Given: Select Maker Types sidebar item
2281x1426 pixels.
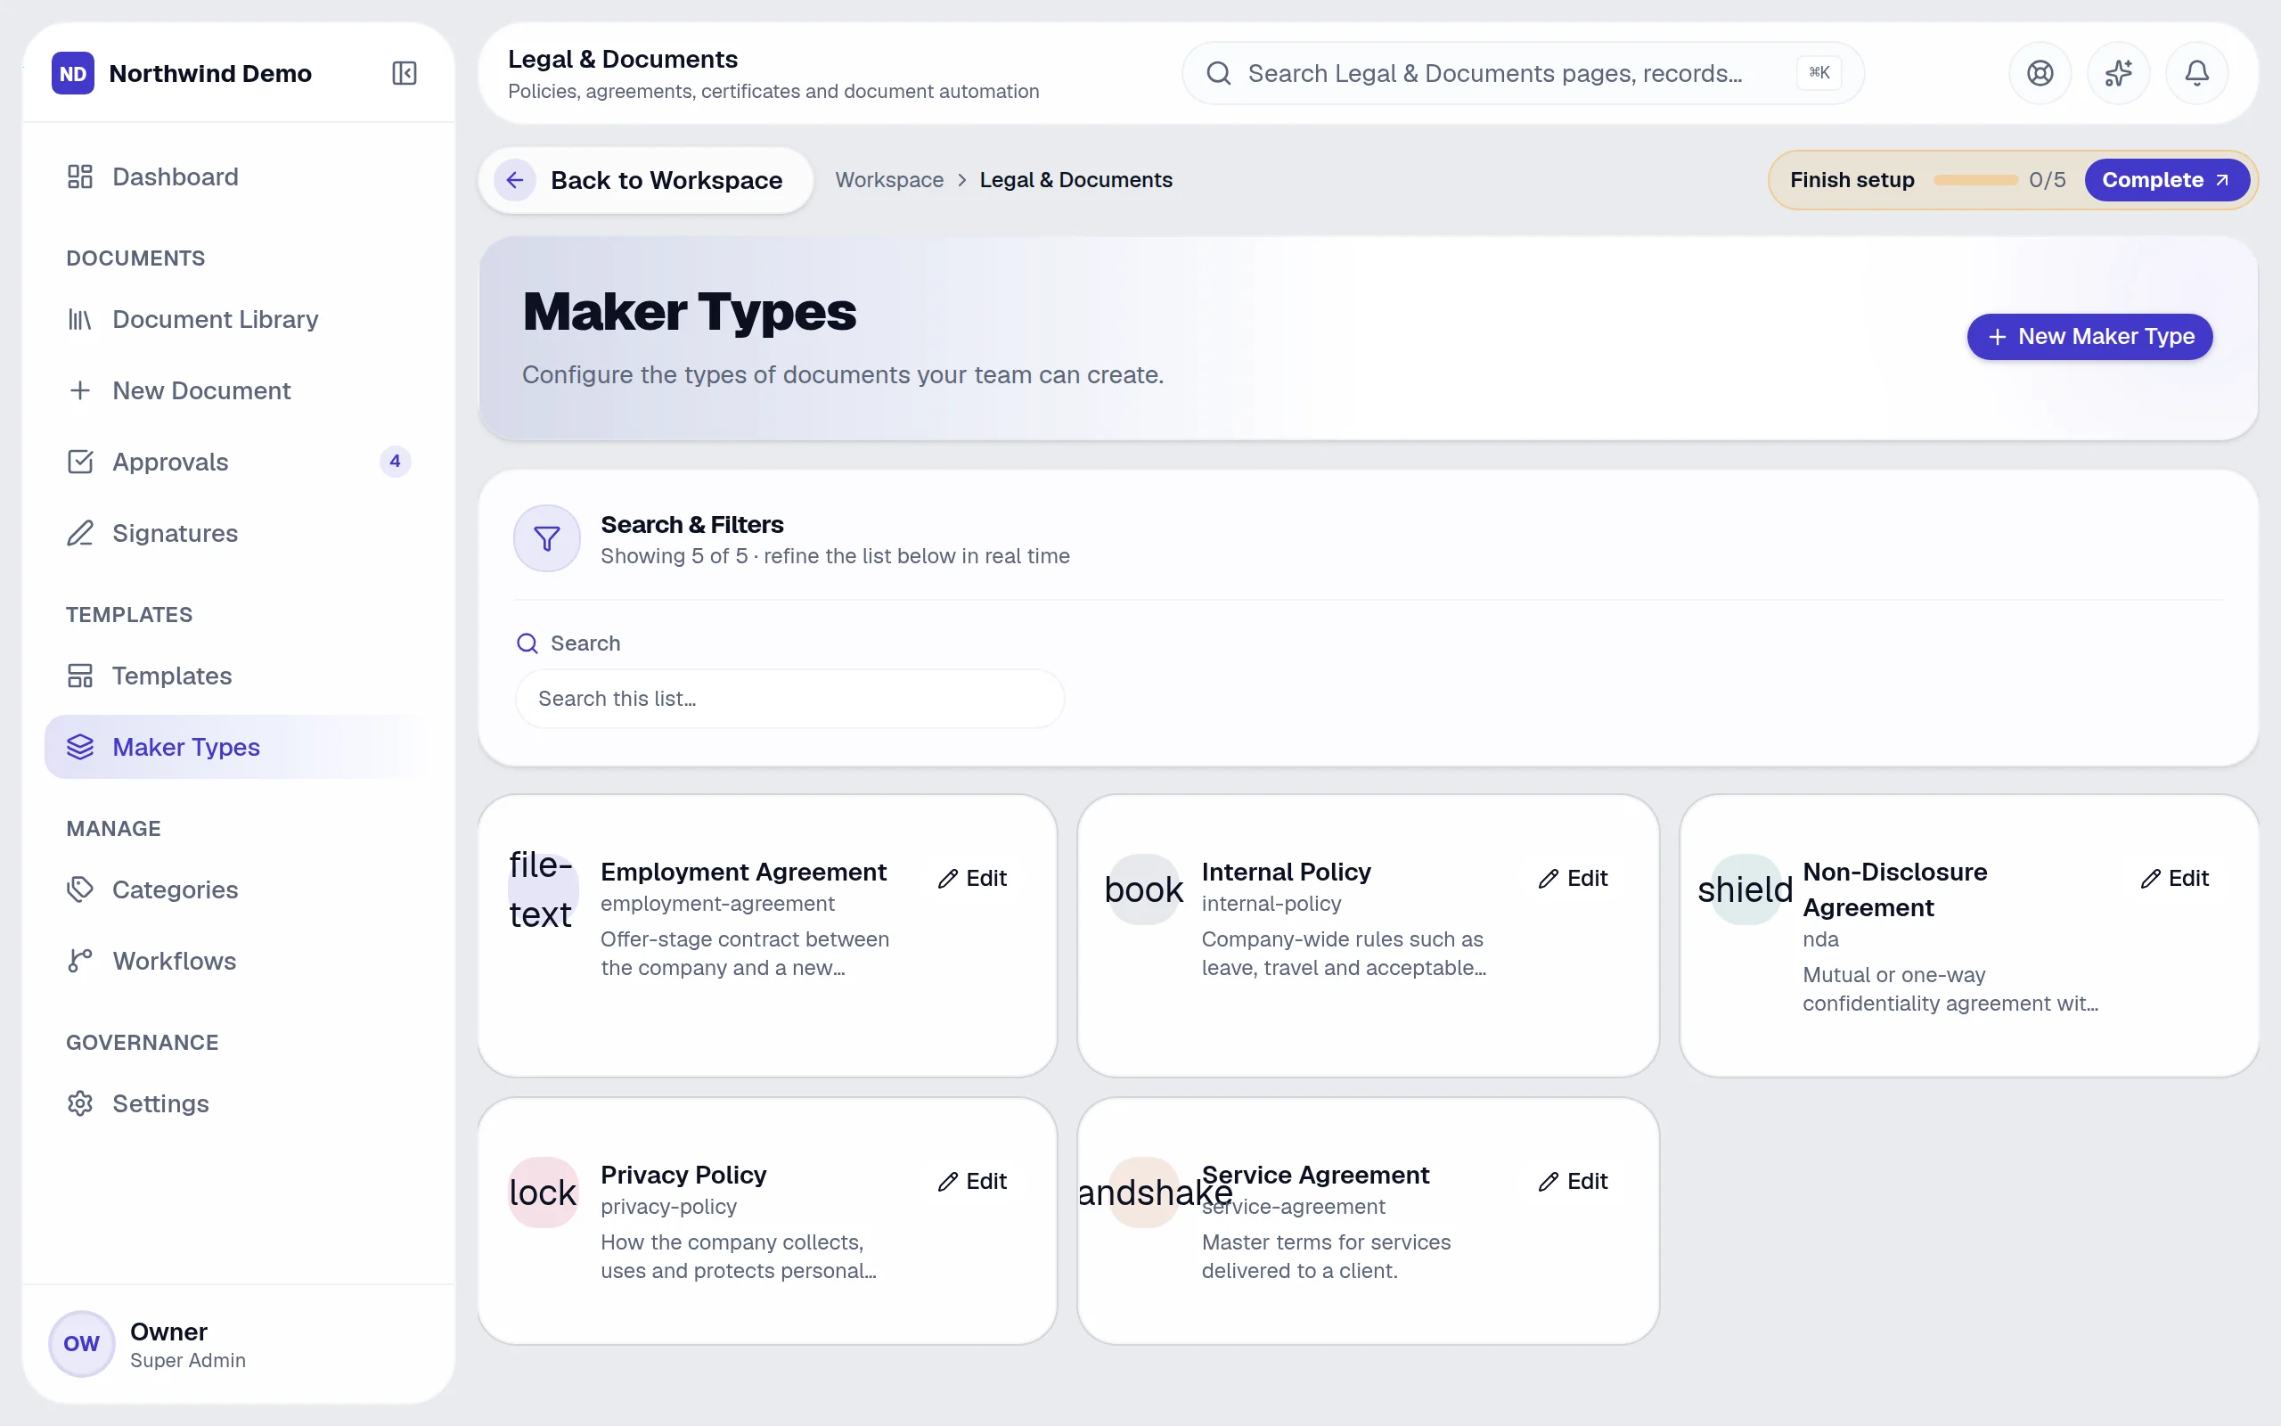Looking at the screenshot, I should 238,747.
